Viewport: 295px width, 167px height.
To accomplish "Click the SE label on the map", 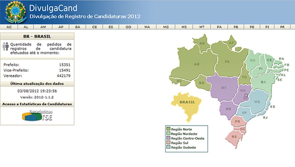I will click(280, 80).
